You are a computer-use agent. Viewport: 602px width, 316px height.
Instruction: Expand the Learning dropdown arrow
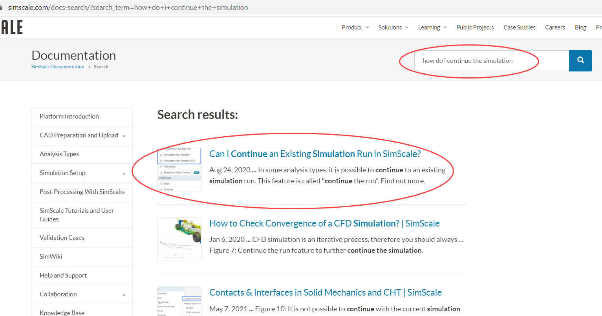(x=445, y=27)
